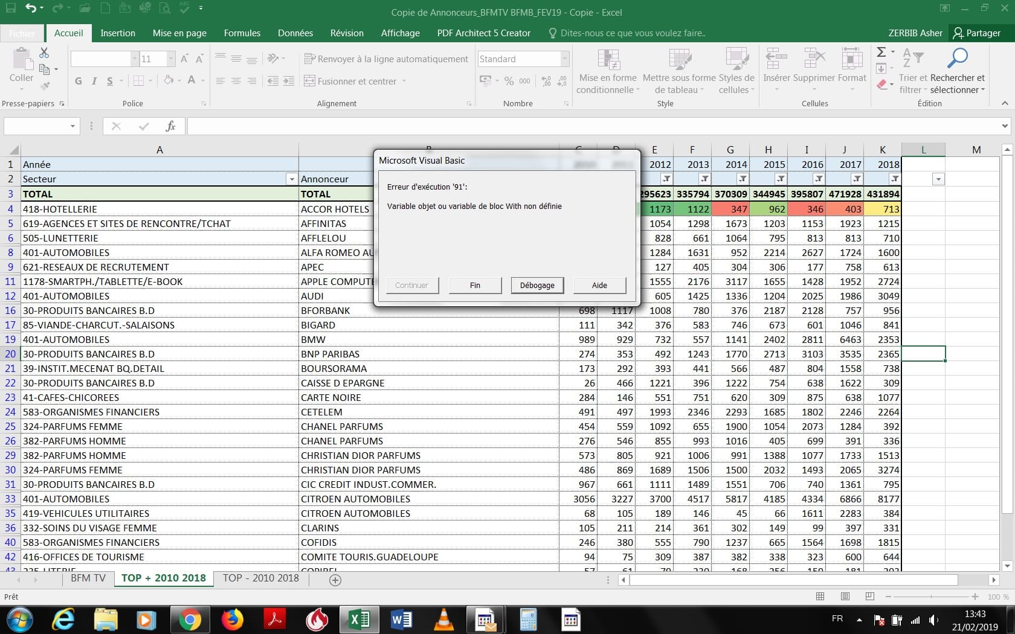Image resolution: width=1015 pixels, height=634 pixels.
Task: Toggle italic formatting (I) in the ribbon
Action: [94, 81]
